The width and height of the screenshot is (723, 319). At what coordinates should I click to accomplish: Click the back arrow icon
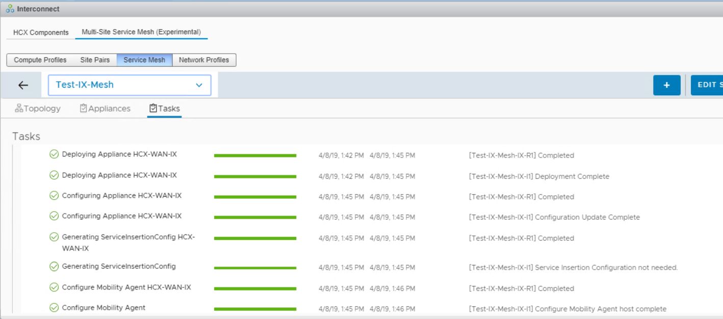pos(23,86)
